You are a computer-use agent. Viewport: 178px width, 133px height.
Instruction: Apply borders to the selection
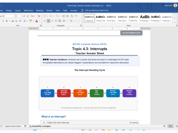pyautogui.click(x=77, y=21)
